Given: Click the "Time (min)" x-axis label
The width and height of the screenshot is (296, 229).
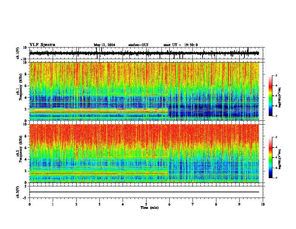Looking at the screenshot, I should click(149, 208).
